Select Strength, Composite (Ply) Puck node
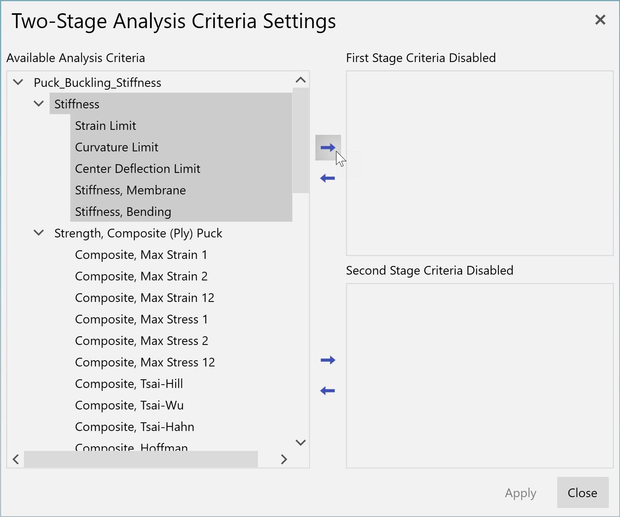The height and width of the screenshot is (517, 620). click(138, 233)
